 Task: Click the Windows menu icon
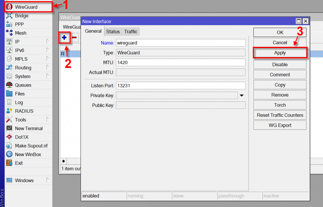pos(9,180)
